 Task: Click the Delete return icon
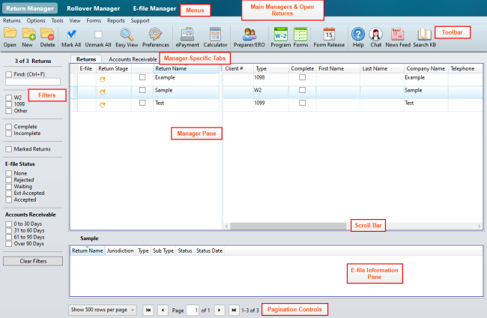48,35
